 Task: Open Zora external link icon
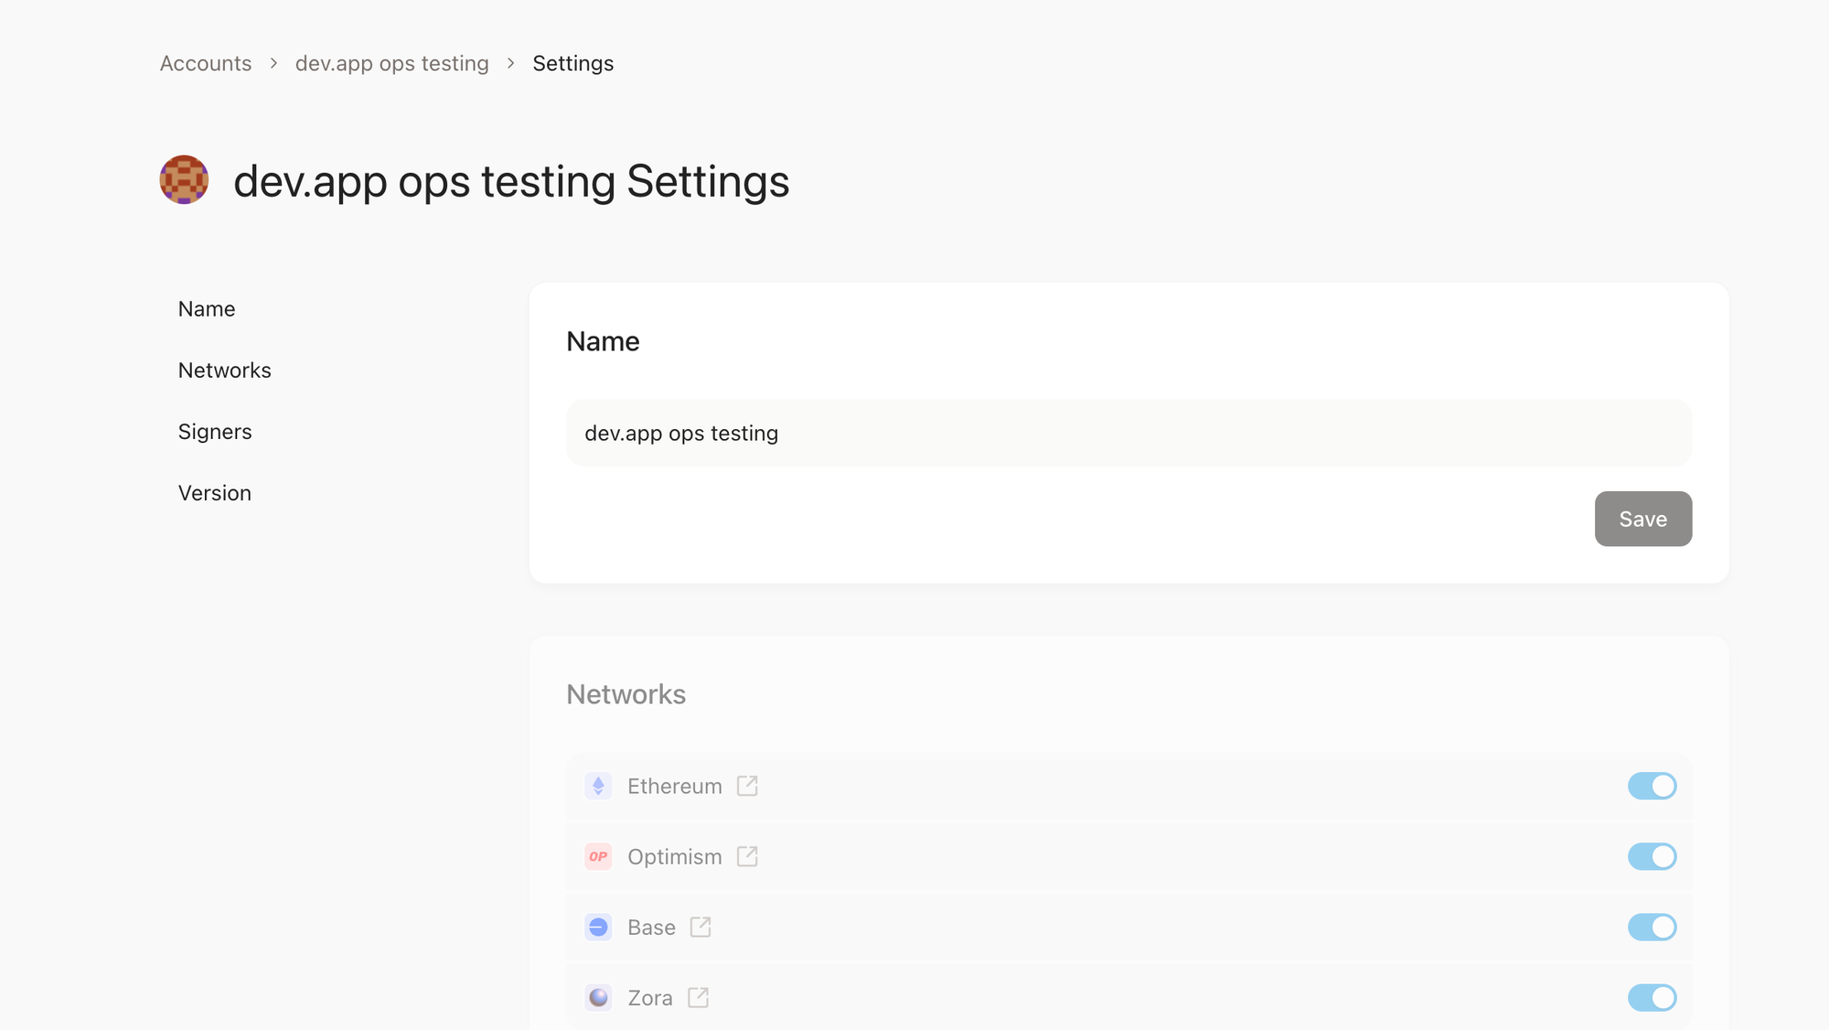click(x=698, y=997)
